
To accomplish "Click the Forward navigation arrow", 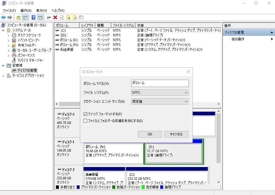I will [x=10, y=17].
